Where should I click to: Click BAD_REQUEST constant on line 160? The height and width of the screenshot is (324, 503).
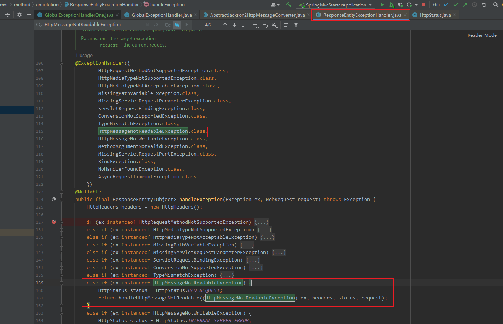(204, 290)
